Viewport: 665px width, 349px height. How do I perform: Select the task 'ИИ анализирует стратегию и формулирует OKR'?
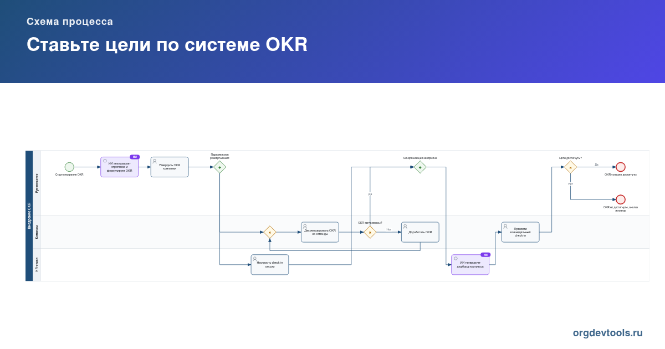coord(119,167)
